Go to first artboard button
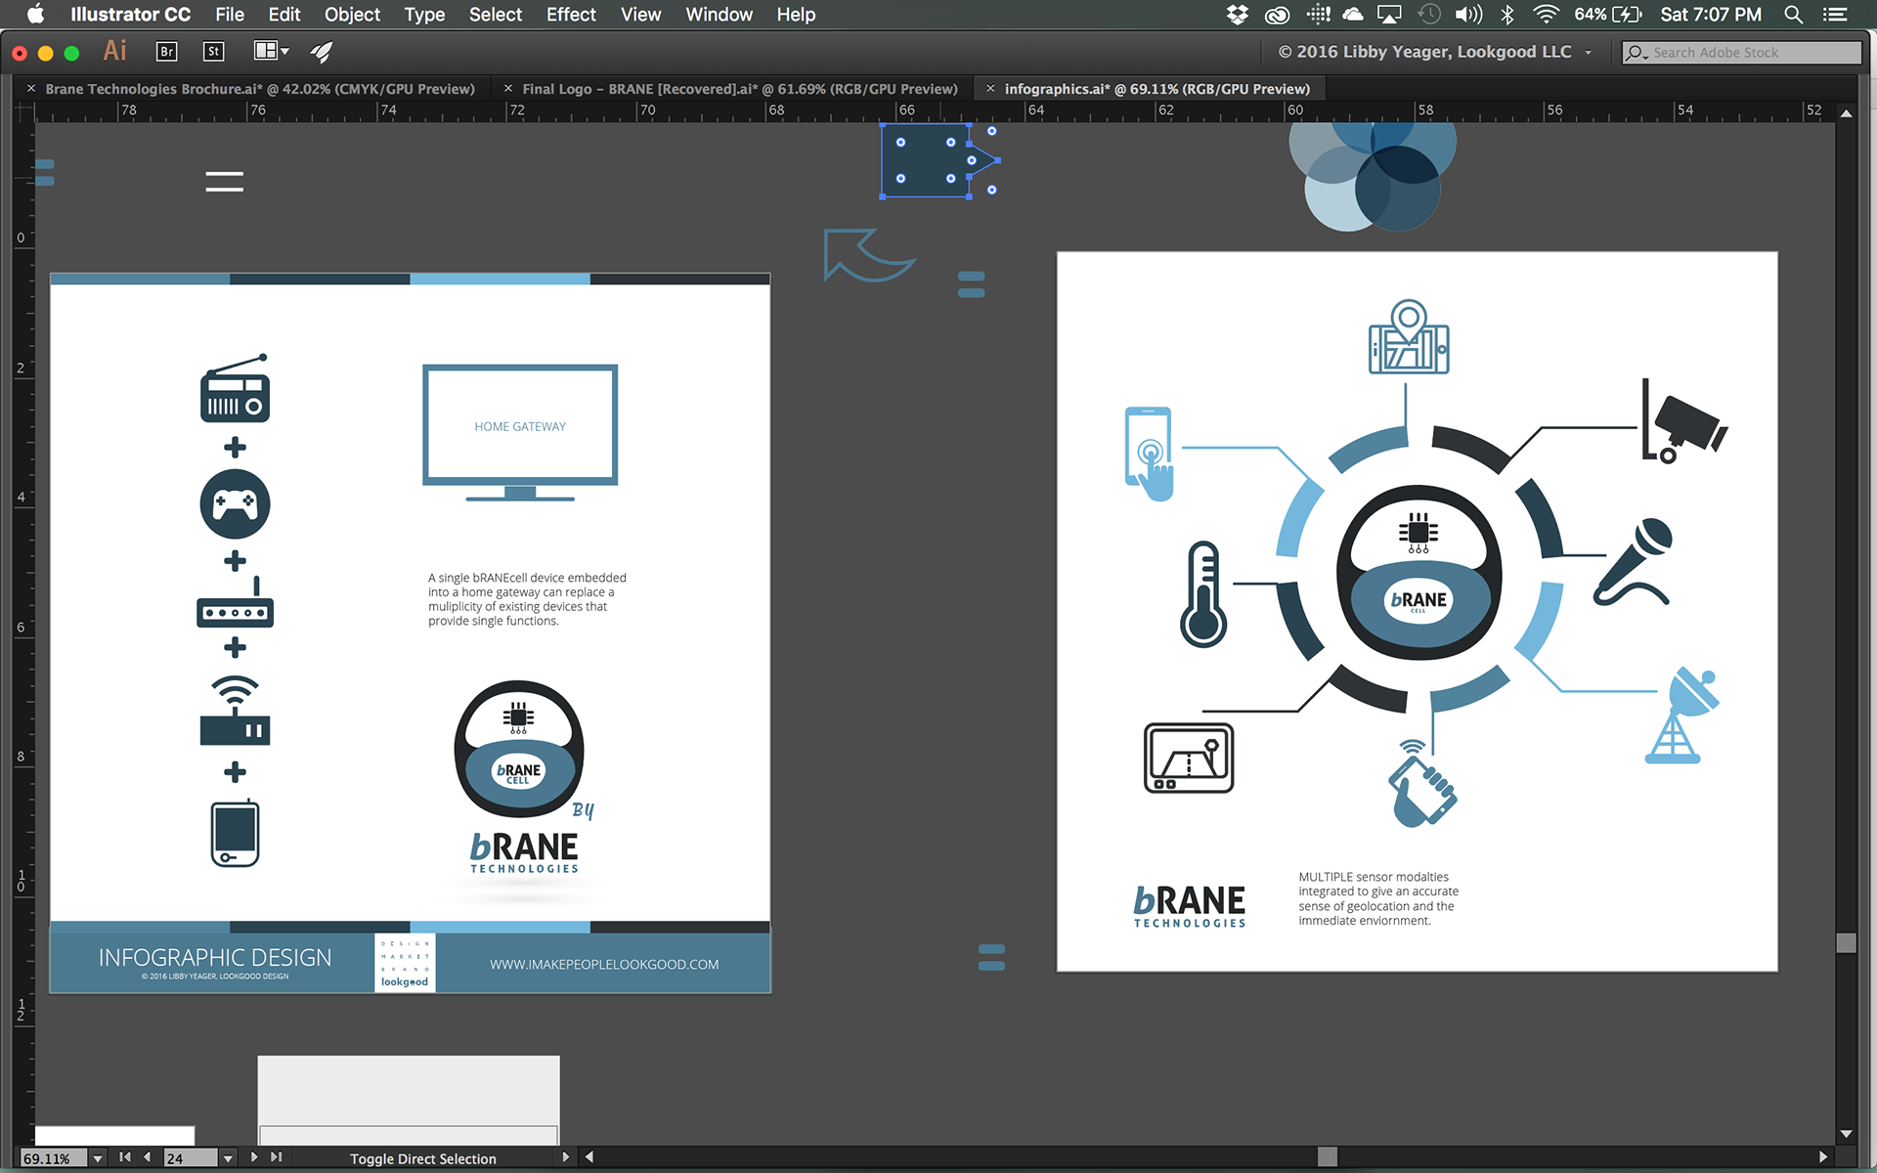The width and height of the screenshot is (1877, 1173). click(125, 1157)
